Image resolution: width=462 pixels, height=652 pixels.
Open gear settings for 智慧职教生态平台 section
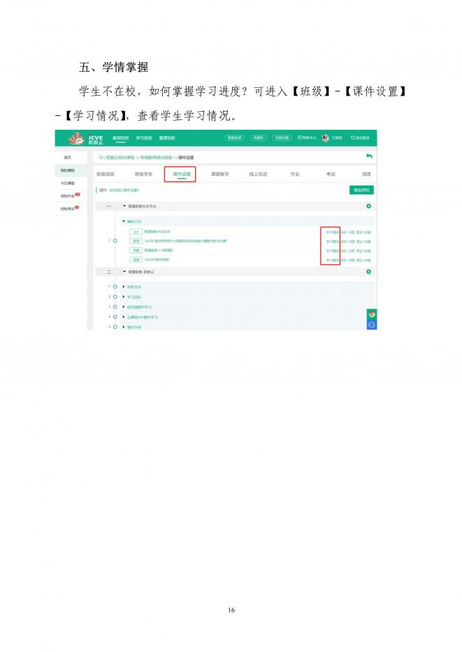click(x=368, y=207)
